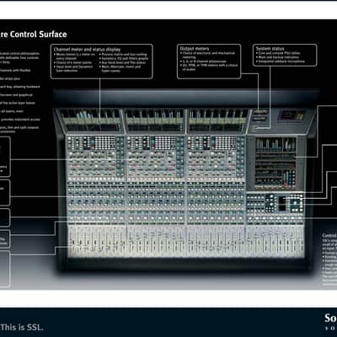Click the right channel bay meter bridge display
The image size is (337, 337).
tap(218, 120)
